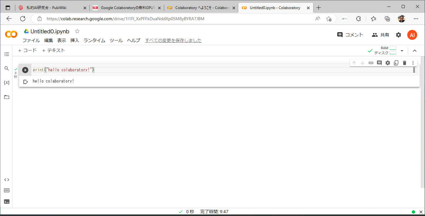This screenshot has width=425, height=216.
Task: Copy link to cell icon
Action: pos(371,63)
